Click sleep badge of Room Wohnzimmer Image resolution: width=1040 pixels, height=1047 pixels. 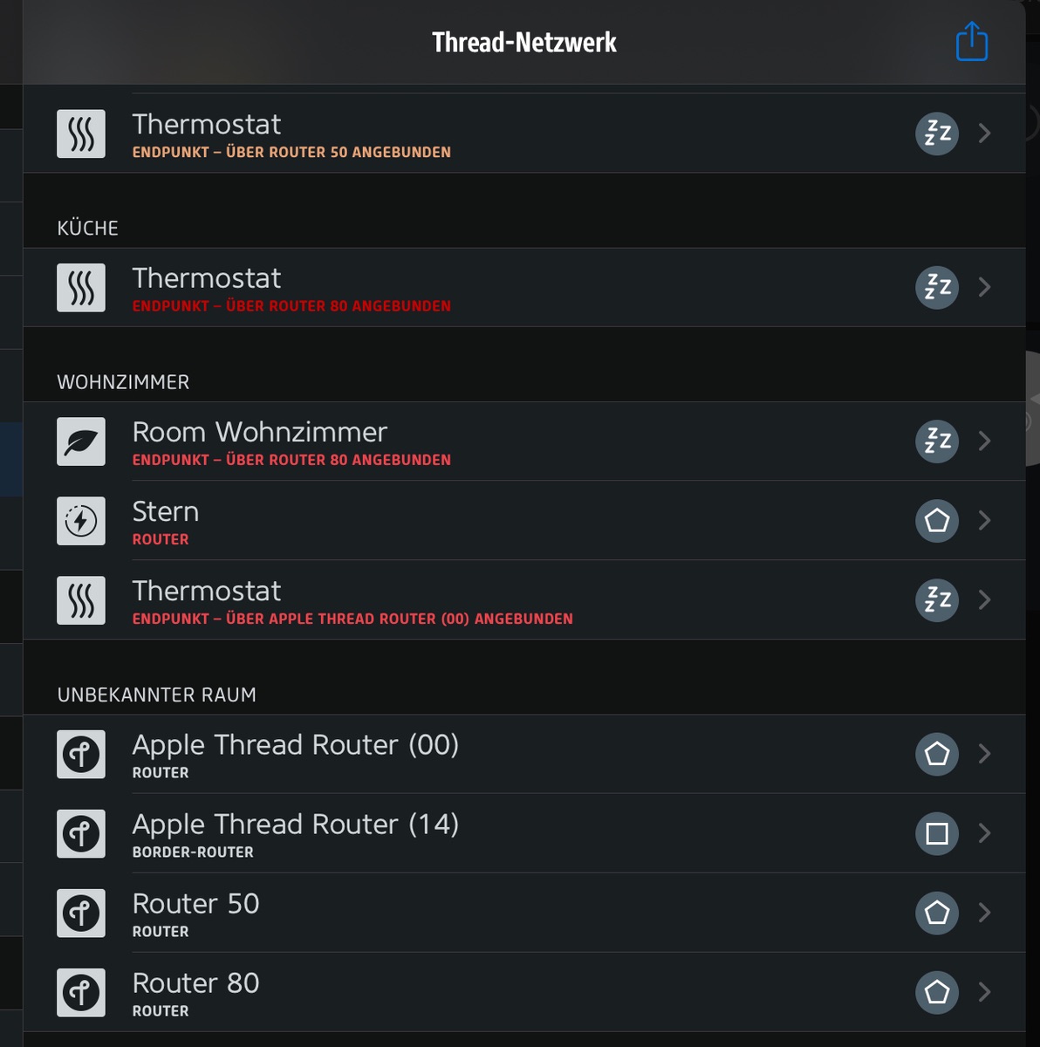(936, 441)
